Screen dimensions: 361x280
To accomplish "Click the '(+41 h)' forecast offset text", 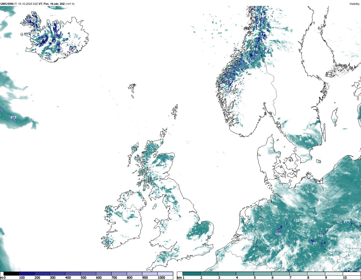I will [x=70, y=4].
